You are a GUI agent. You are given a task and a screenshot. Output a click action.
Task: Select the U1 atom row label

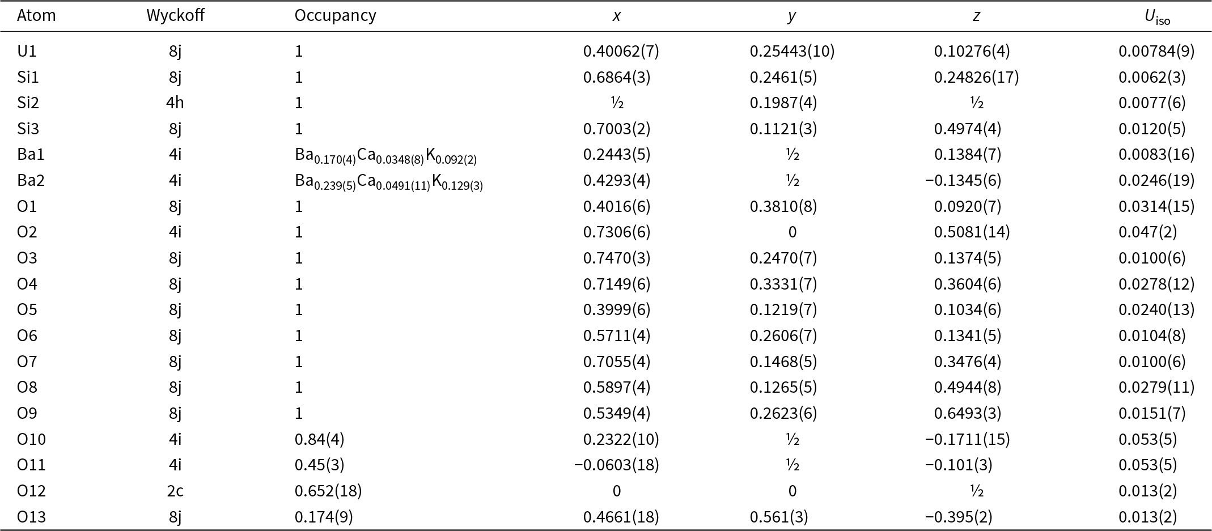pyautogui.click(x=27, y=52)
